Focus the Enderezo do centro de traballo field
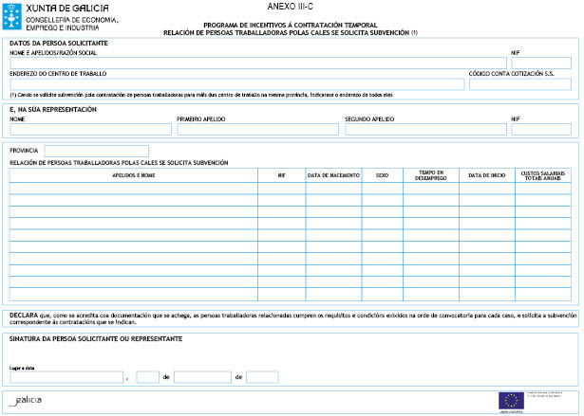584x416 pixels. pyautogui.click(x=236, y=84)
